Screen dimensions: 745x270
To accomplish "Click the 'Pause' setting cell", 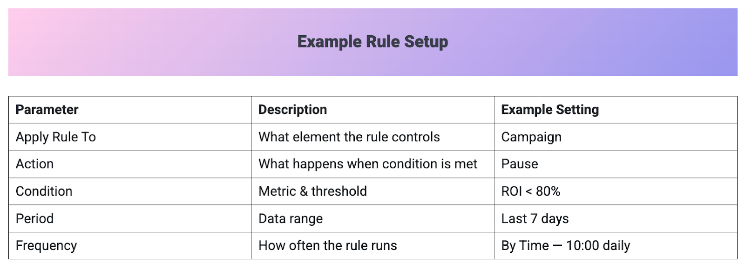I will 520,164.
